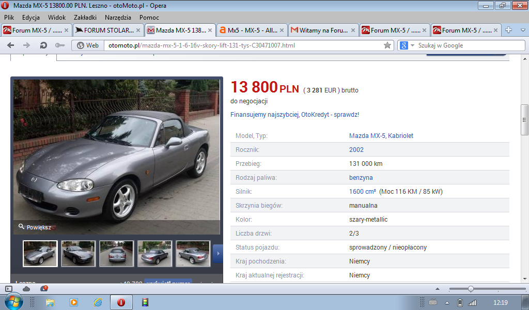Select the first car photo thumbnail

40,254
